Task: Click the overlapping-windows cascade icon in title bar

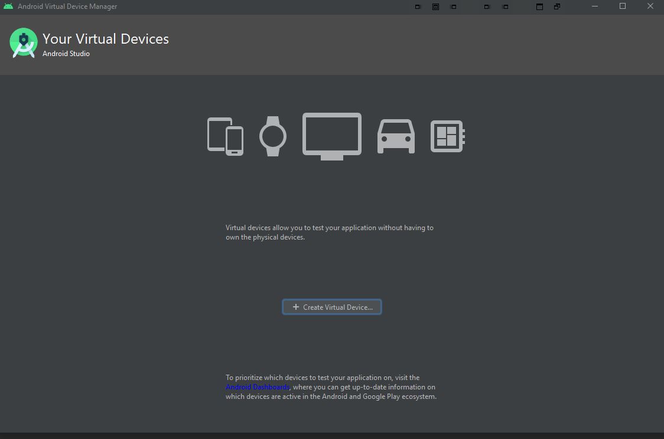Action: pos(557,6)
